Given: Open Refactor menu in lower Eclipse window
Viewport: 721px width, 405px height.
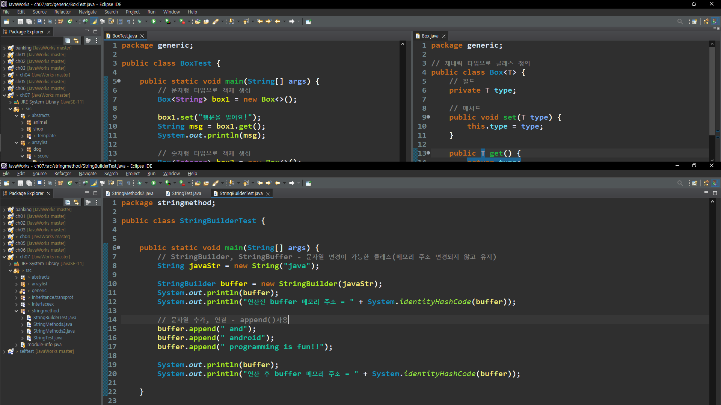Looking at the screenshot, I should [62, 174].
